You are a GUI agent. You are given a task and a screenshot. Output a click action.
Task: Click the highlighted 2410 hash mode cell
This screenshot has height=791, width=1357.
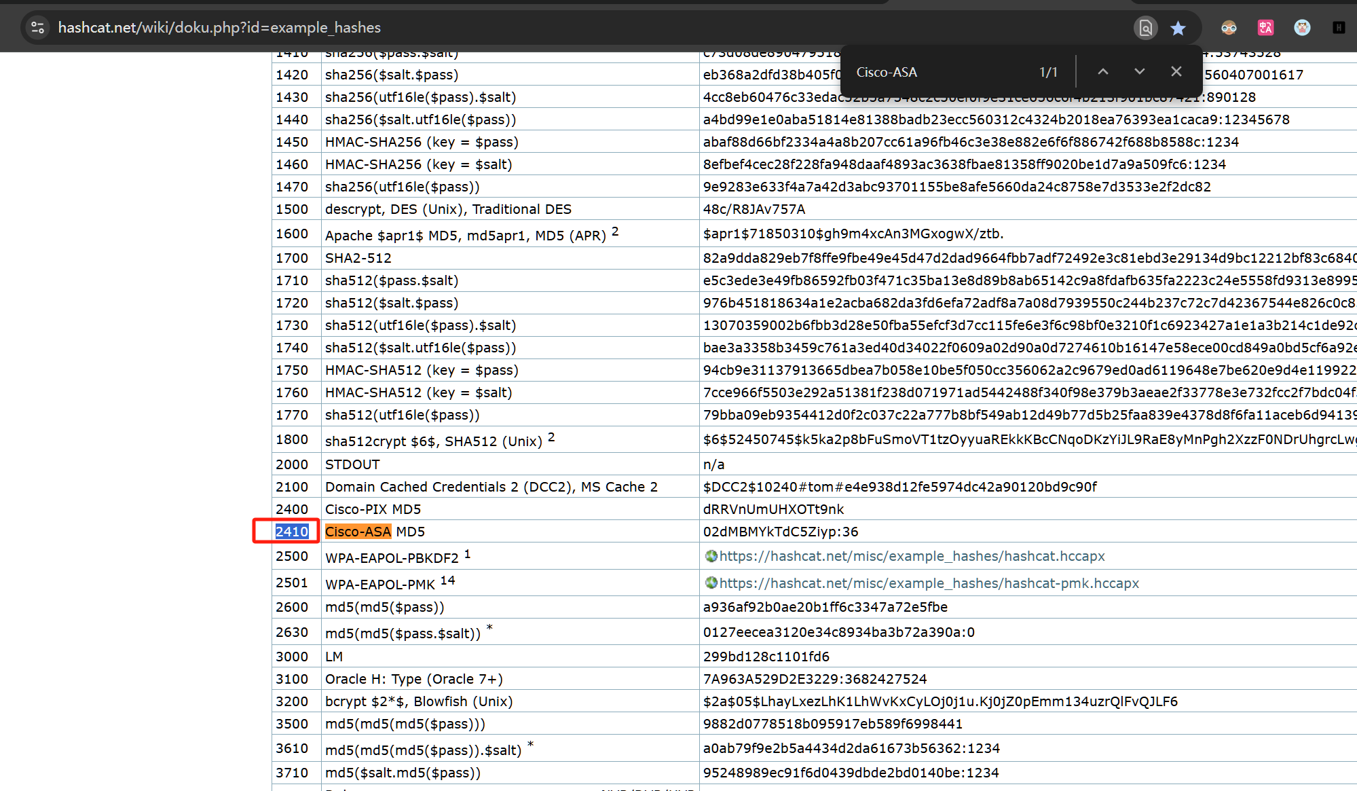tap(292, 532)
